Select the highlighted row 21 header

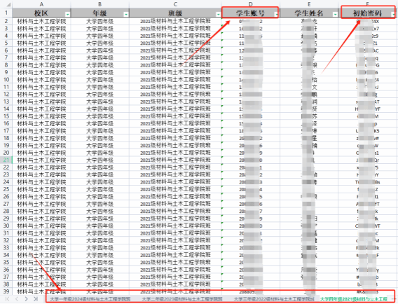pyautogui.click(x=6, y=160)
